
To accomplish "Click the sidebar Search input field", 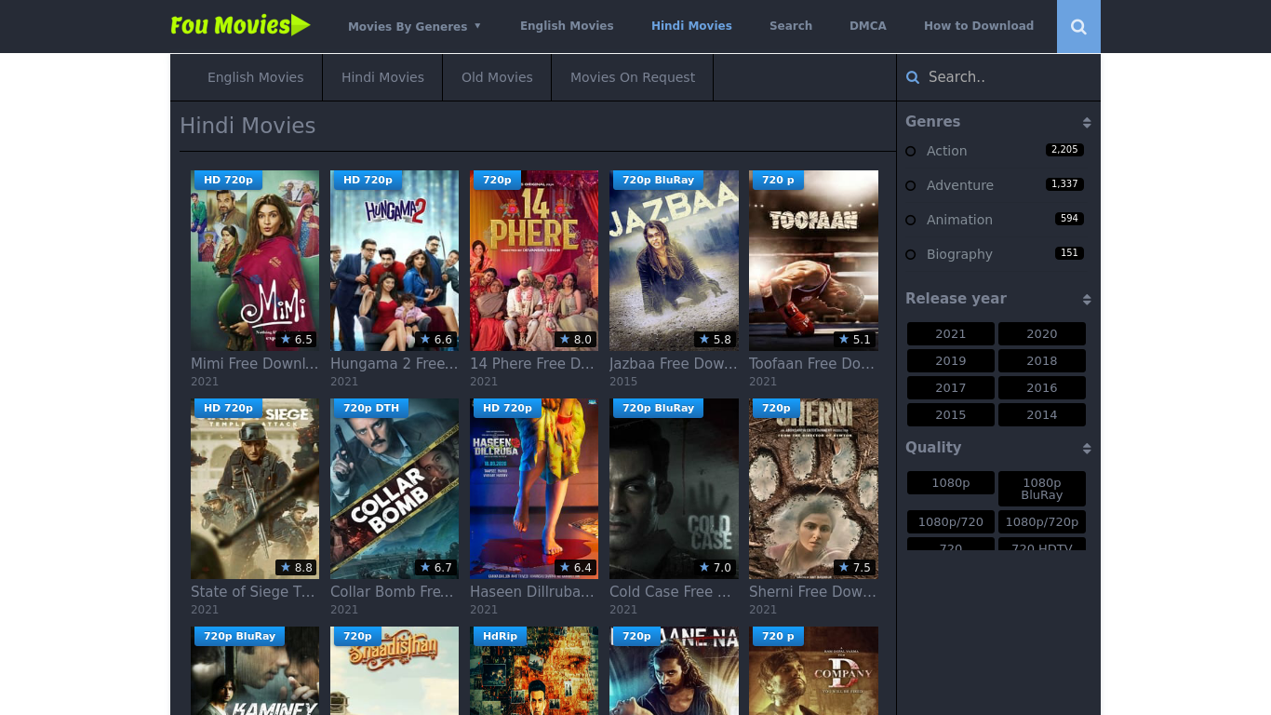I will point(996,77).
